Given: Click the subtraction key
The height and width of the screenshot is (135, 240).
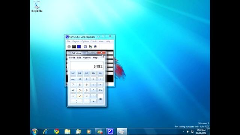Looking at the screenshot, I should [93, 96].
